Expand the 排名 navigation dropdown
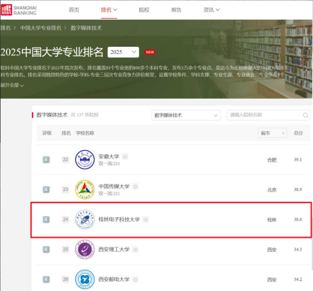The height and width of the screenshot is (291, 313). (x=109, y=10)
